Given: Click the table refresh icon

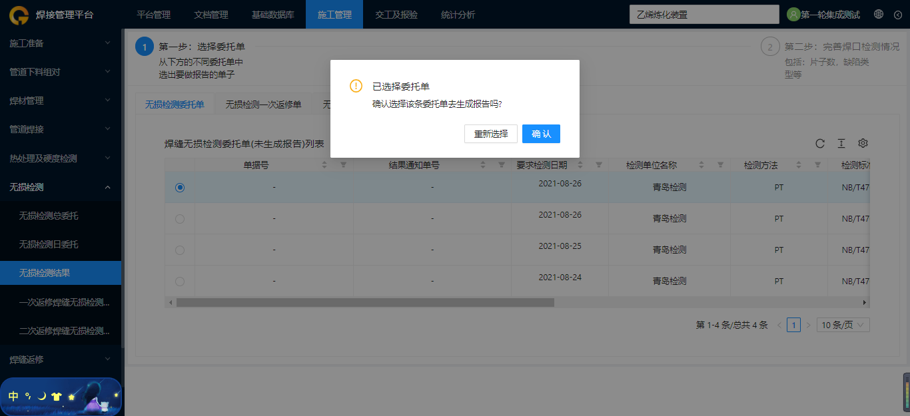Looking at the screenshot, I should point(820,143).
